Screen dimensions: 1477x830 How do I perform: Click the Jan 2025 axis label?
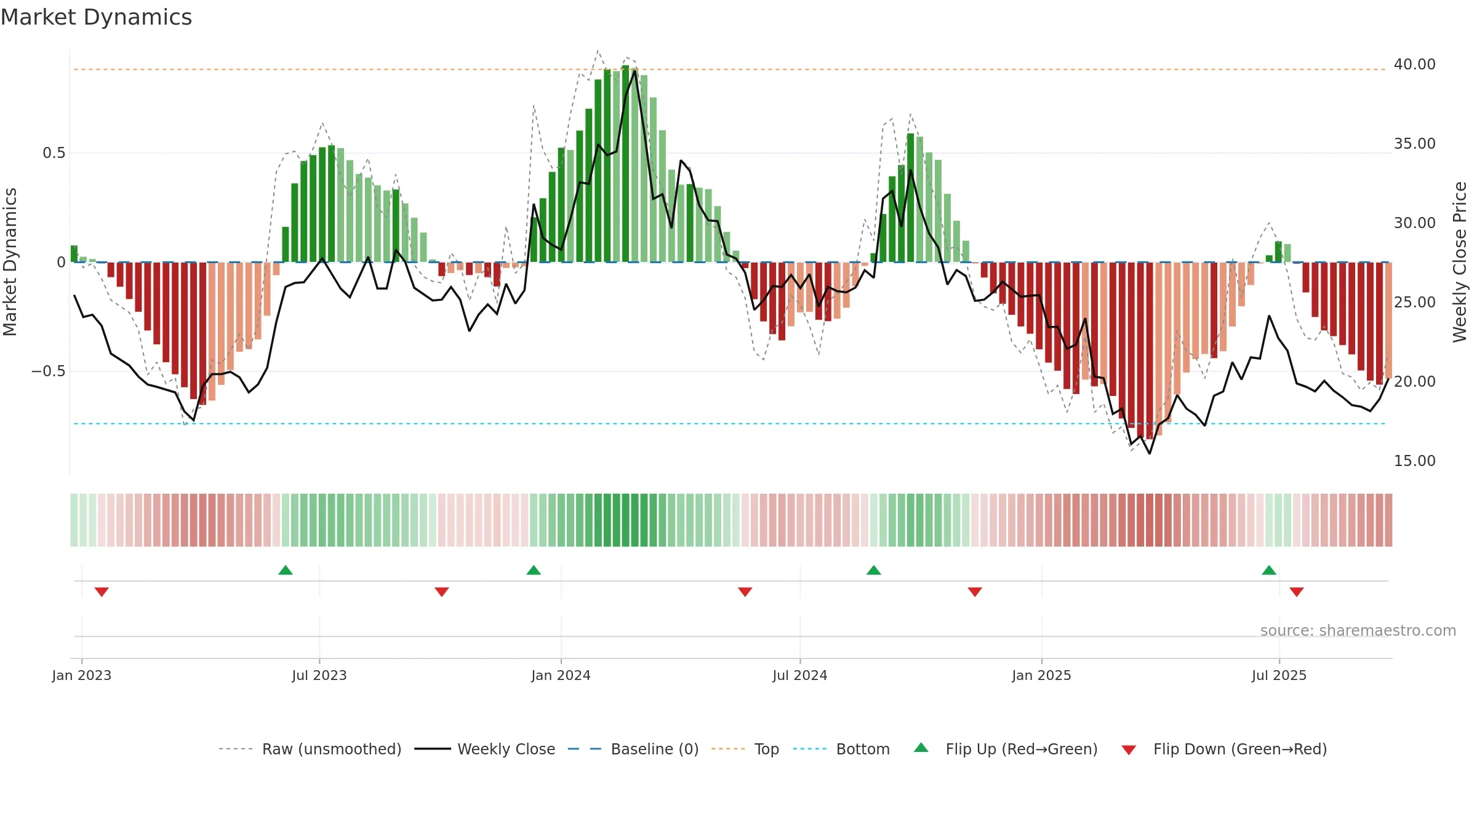pyautogui.click(x=1042, y=675)
